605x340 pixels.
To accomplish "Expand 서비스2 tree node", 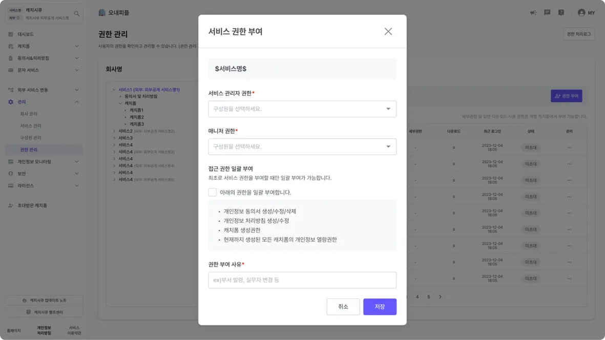I will coord(114,131).
